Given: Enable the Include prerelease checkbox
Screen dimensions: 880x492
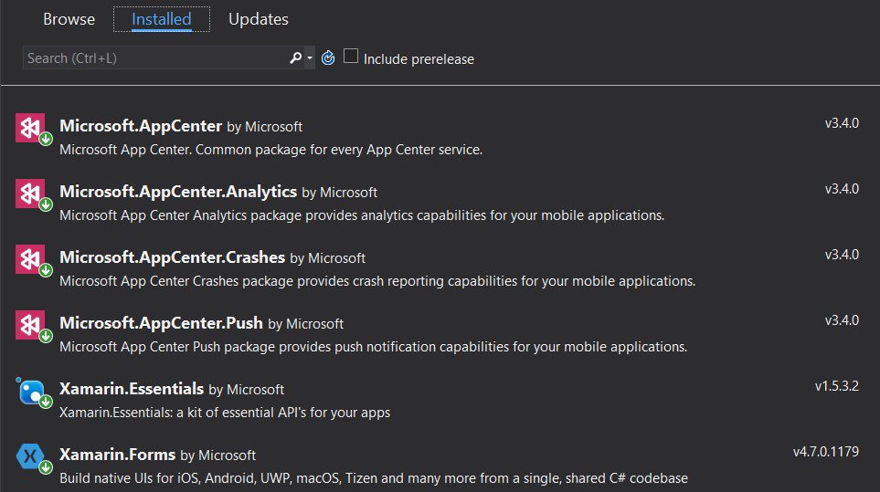Looking at the screenshot, I should [x=351, y=56].
